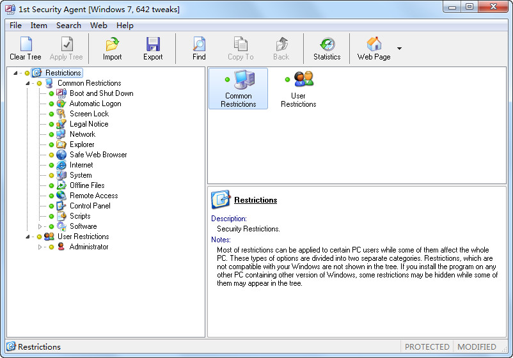Open the Help menu
This screenshot has width=513, height=358.
125,26
